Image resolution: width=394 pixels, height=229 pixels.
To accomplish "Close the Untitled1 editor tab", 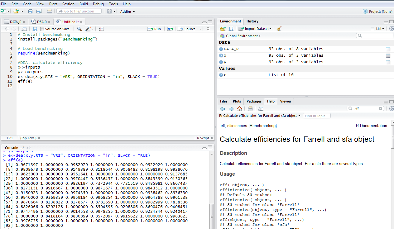I will pyautogui.click(x=81, y=22).
